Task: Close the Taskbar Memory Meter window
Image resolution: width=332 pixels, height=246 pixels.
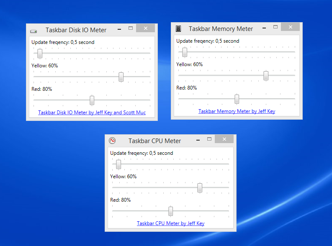Action: click(290, 27)
